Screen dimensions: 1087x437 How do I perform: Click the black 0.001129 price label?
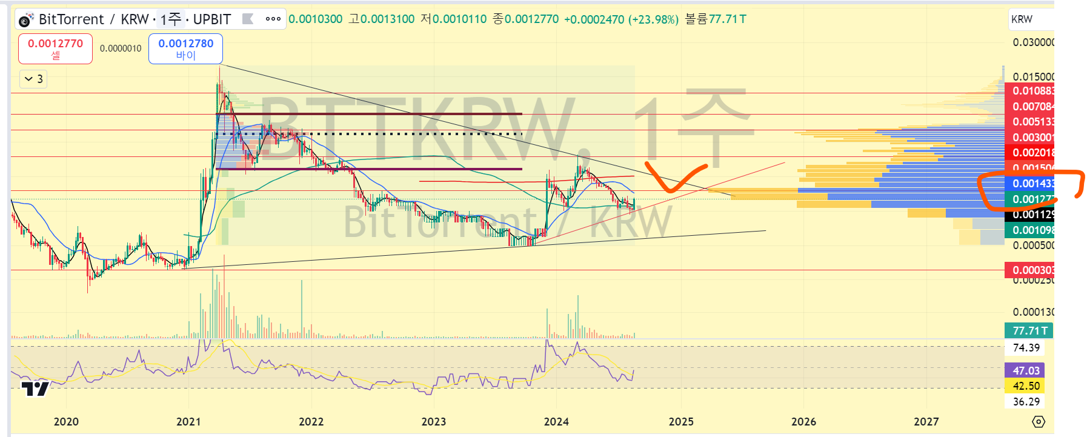pos(1029,215)
